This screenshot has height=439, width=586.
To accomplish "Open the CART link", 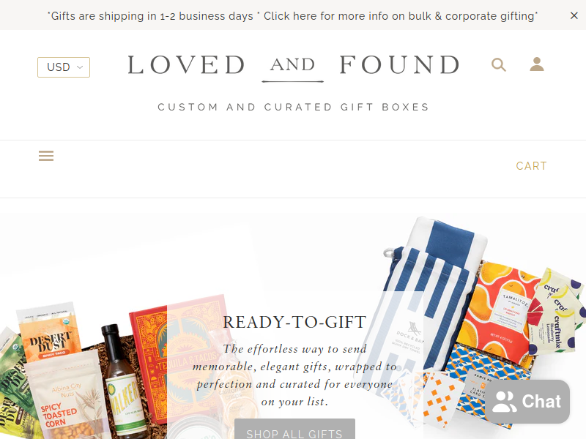I will point(532,166).
